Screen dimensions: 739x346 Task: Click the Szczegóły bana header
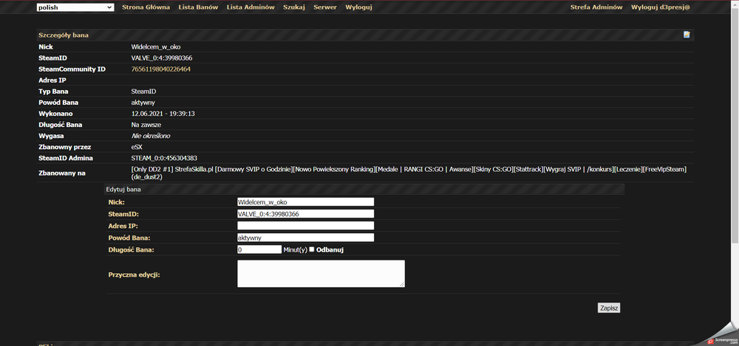click(x=365, y=35)
